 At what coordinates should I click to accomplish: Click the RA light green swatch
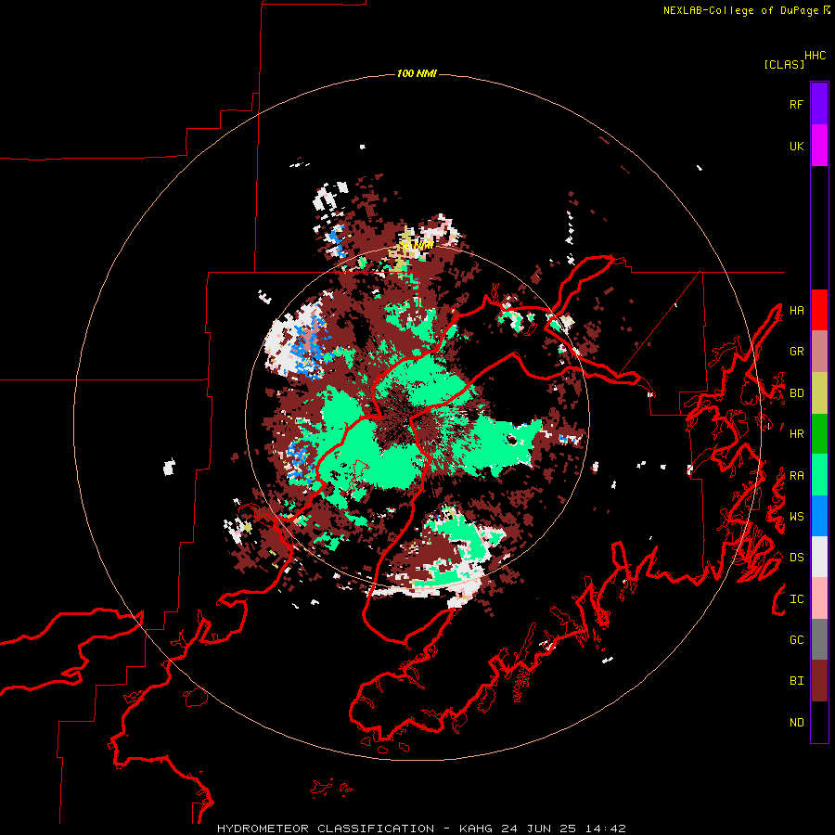click(x=819, y=475)
